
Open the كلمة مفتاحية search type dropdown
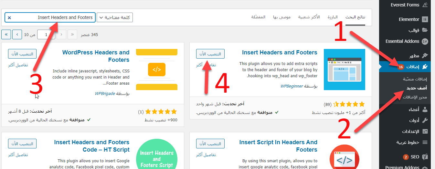[x=115, y=17]
